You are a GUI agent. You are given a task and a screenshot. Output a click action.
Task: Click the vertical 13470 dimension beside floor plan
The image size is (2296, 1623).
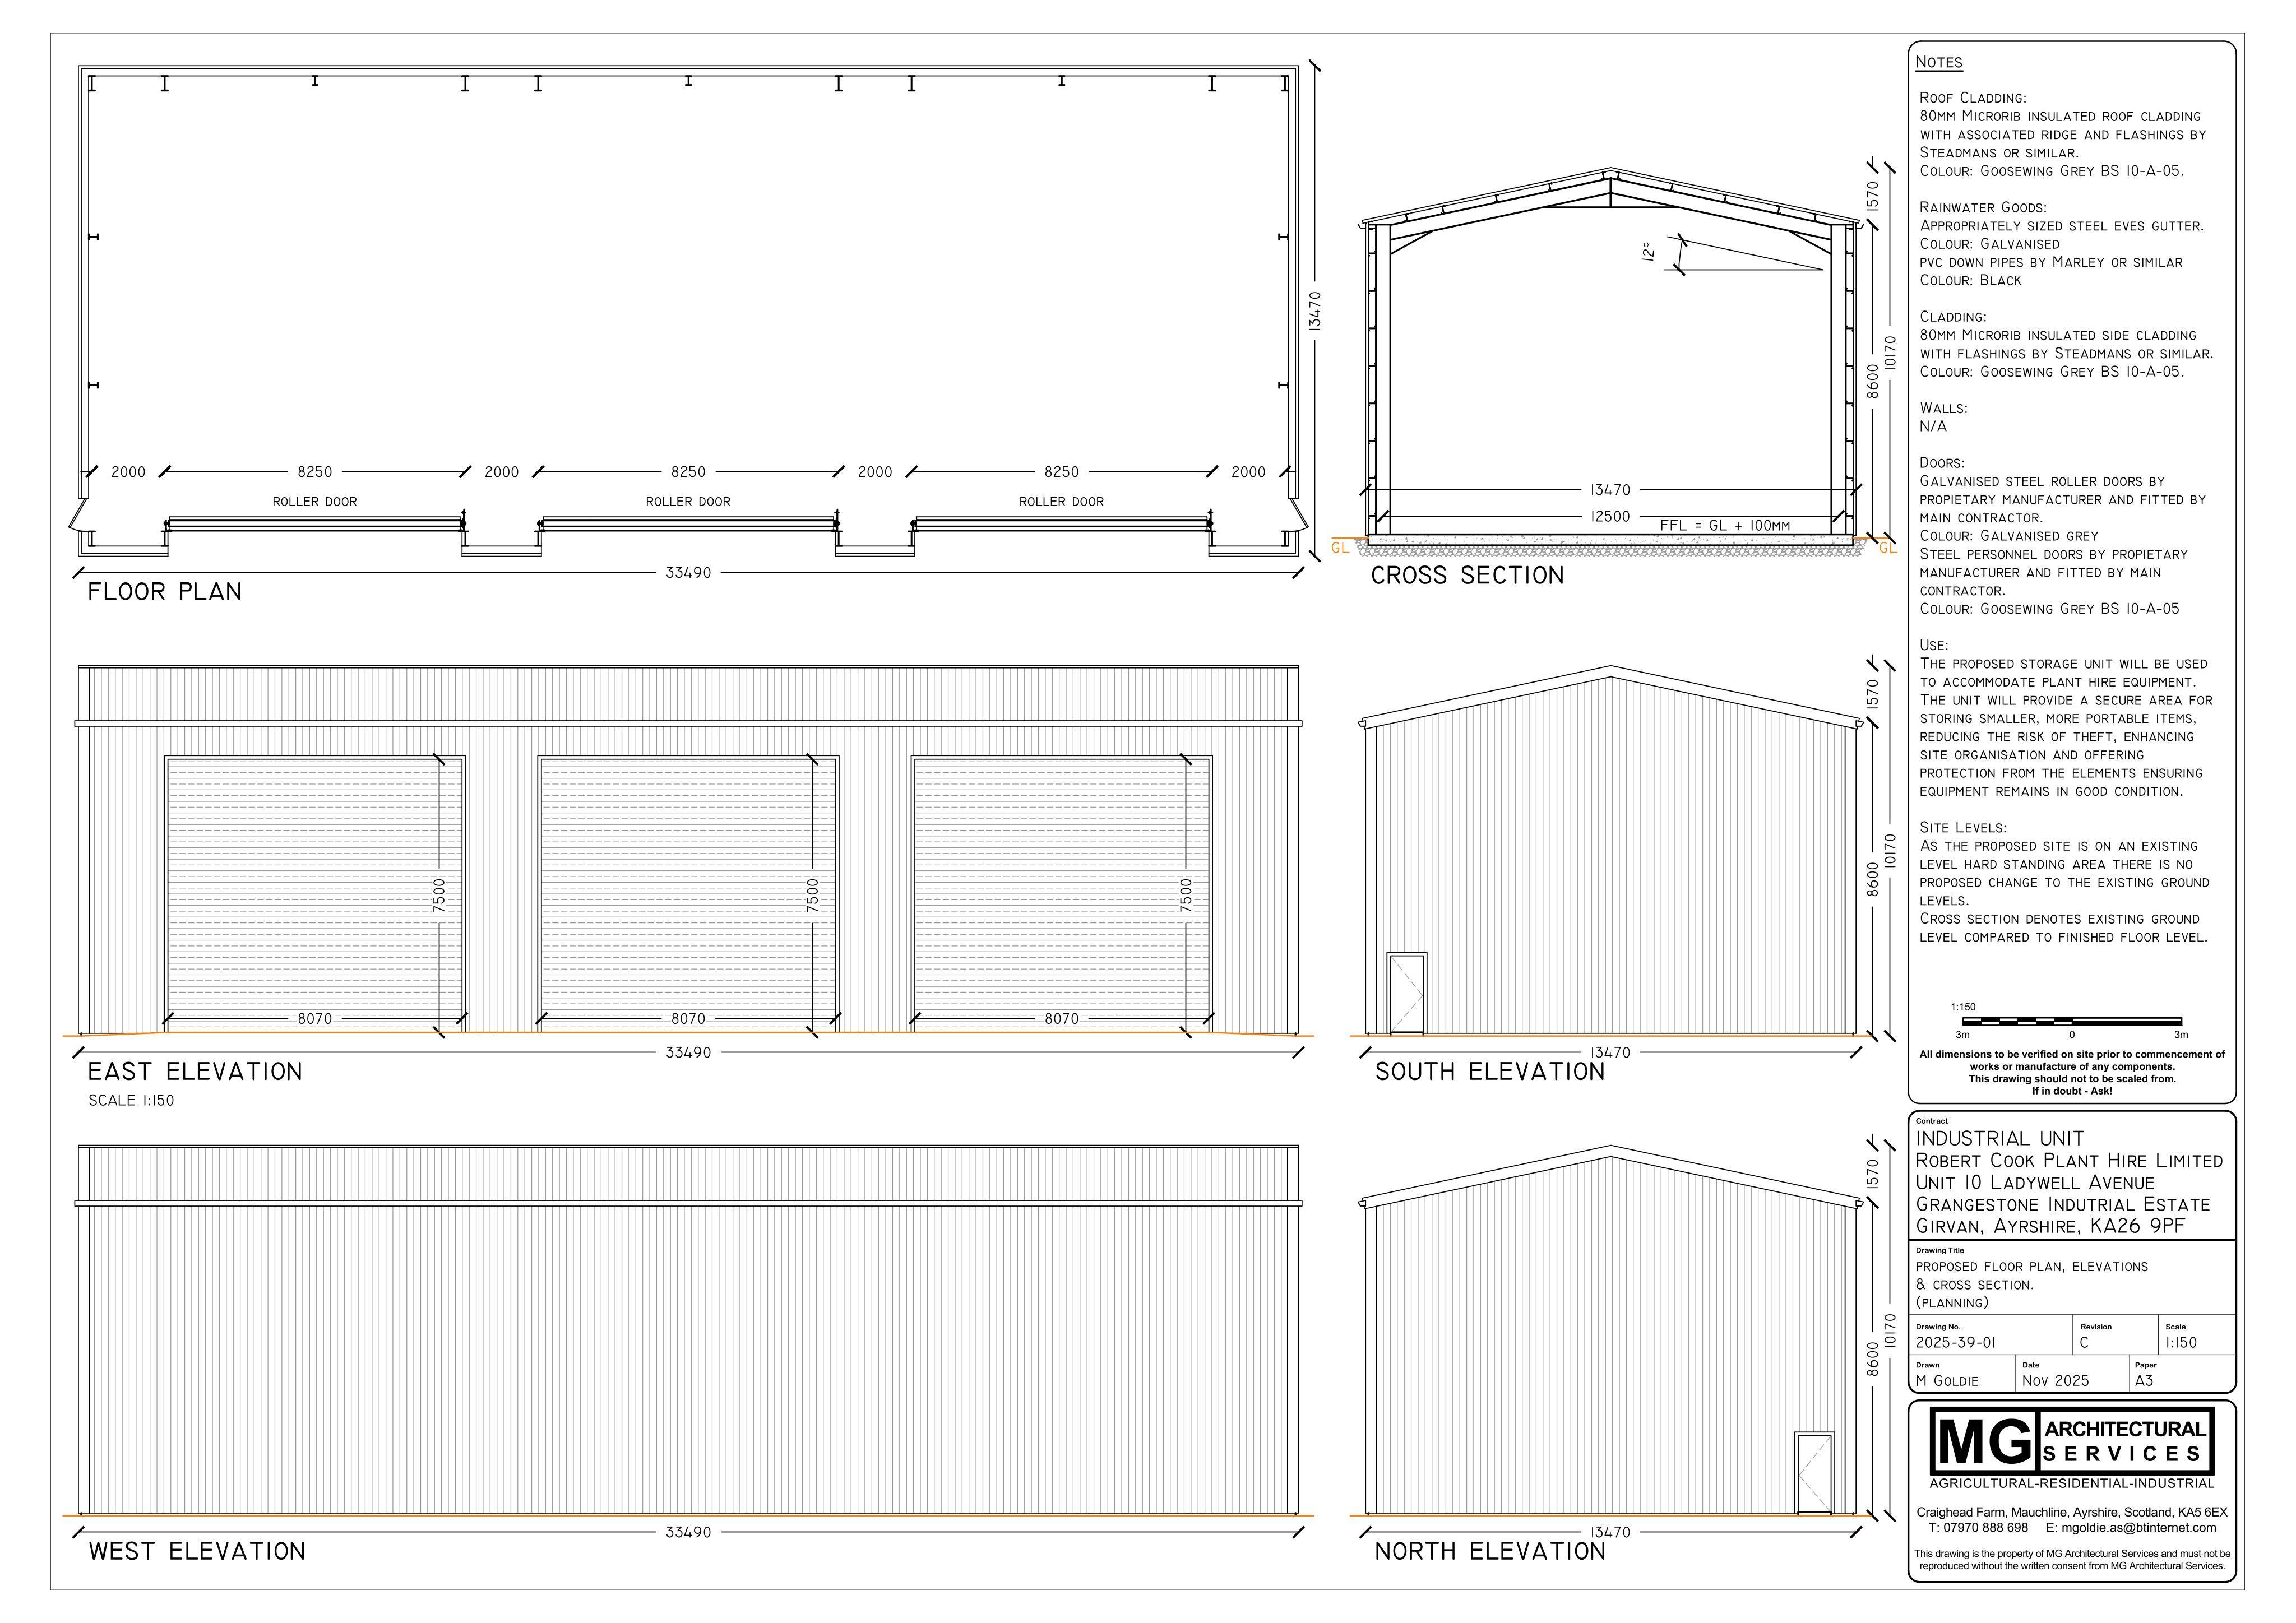pos(1314,311)
